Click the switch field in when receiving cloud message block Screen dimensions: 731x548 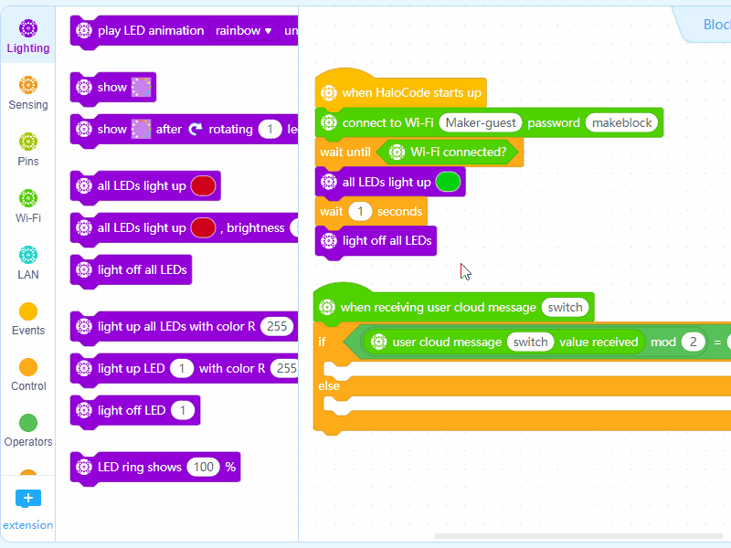(565, 308)
